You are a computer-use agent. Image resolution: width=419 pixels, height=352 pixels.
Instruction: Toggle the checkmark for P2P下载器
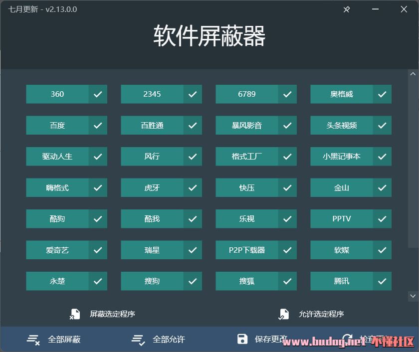click(x=287, y=250)
